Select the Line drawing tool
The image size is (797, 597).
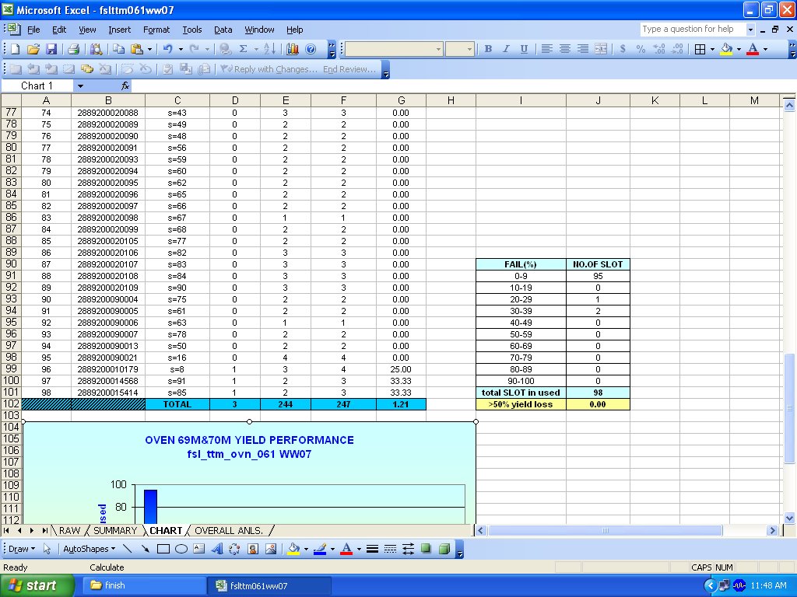[x=128, y=549]
